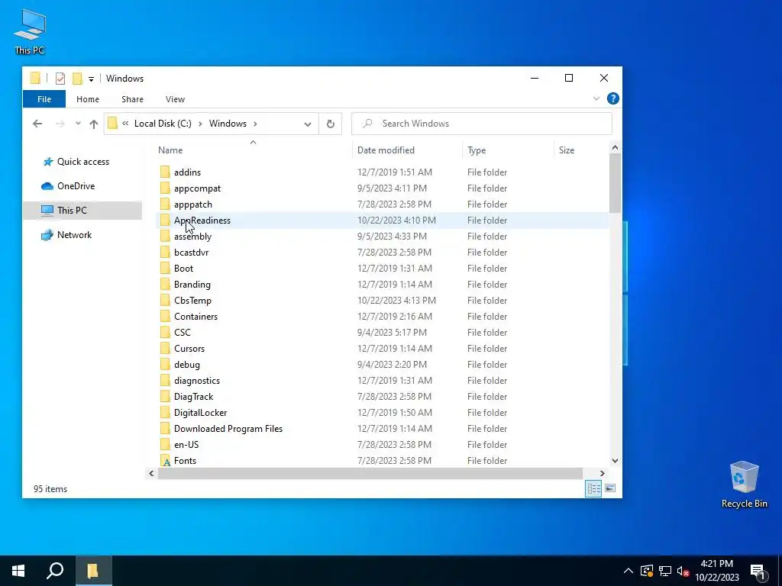782x586 pixels.
Task: Click the muted volume tray icon
Action: click(683, 571)
